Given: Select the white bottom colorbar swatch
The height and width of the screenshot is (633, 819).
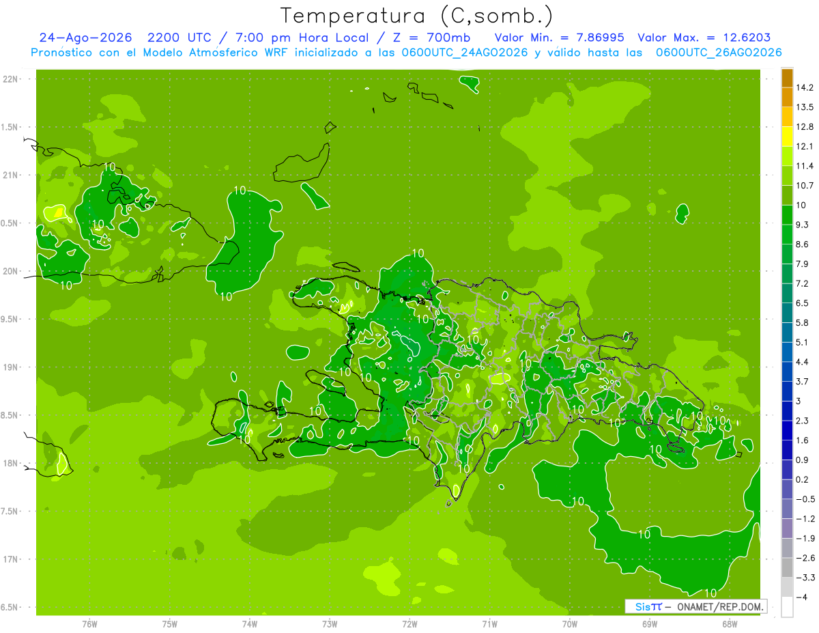Looking at the screenshot, I should (x=787, y=606).
